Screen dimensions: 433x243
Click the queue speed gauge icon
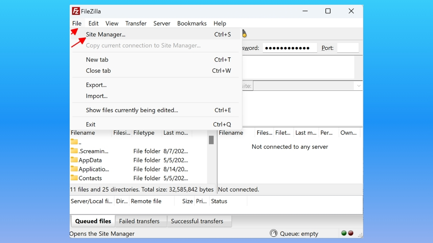[273, 233]
